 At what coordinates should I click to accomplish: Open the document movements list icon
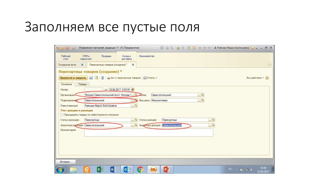click(102, 78)
